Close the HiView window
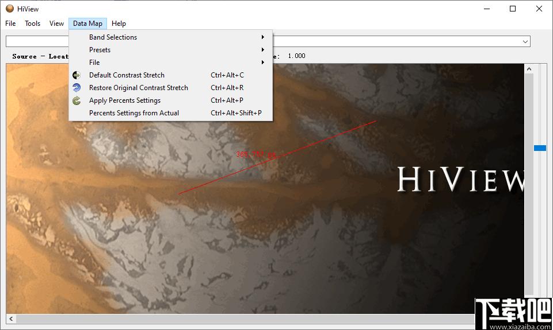 tap(539, 9)
